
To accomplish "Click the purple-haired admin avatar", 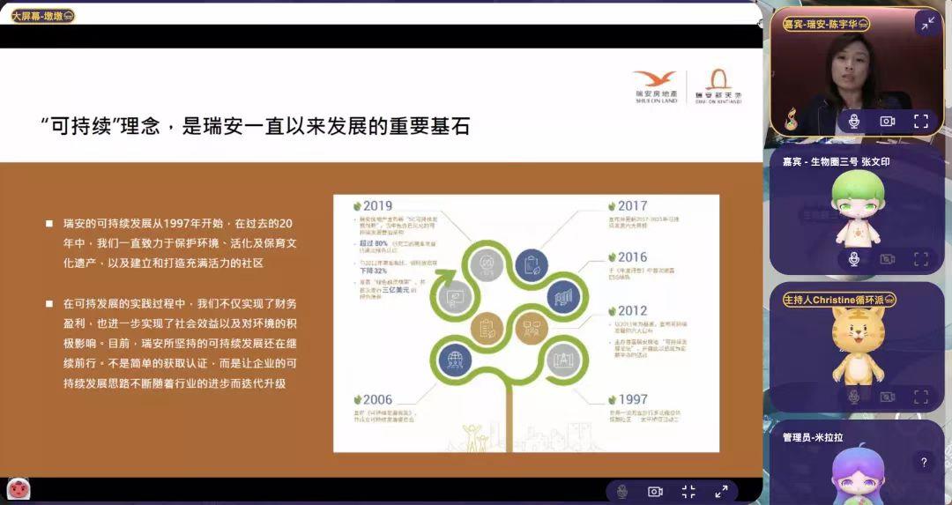I will coord(858,475).
